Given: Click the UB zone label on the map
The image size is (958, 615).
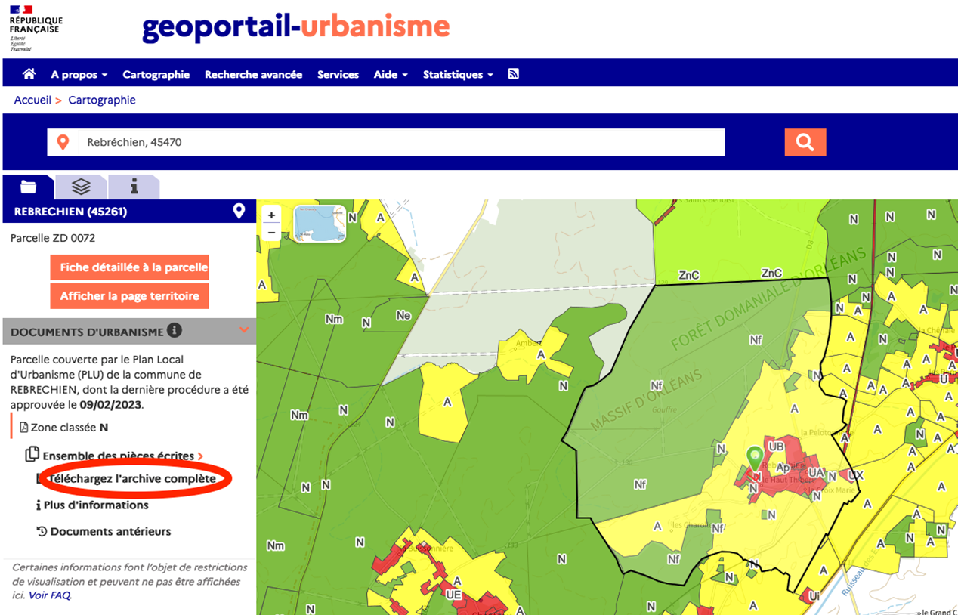Looking at the screenshot, I should click(776, 447).
